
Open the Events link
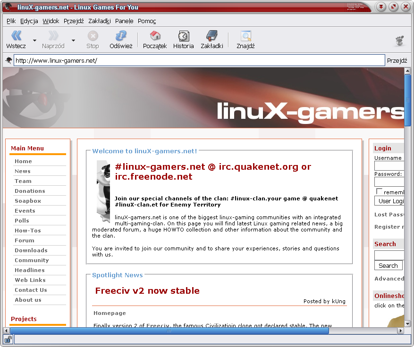(25, 211)
